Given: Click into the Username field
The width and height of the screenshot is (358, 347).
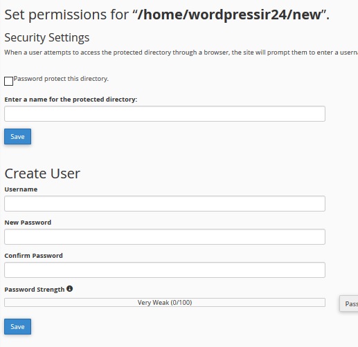Looking at the screenshot, I should [x=165, y=203].
